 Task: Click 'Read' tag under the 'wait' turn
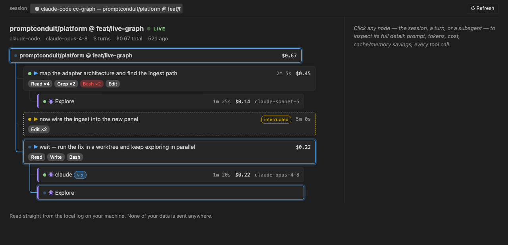37,157
